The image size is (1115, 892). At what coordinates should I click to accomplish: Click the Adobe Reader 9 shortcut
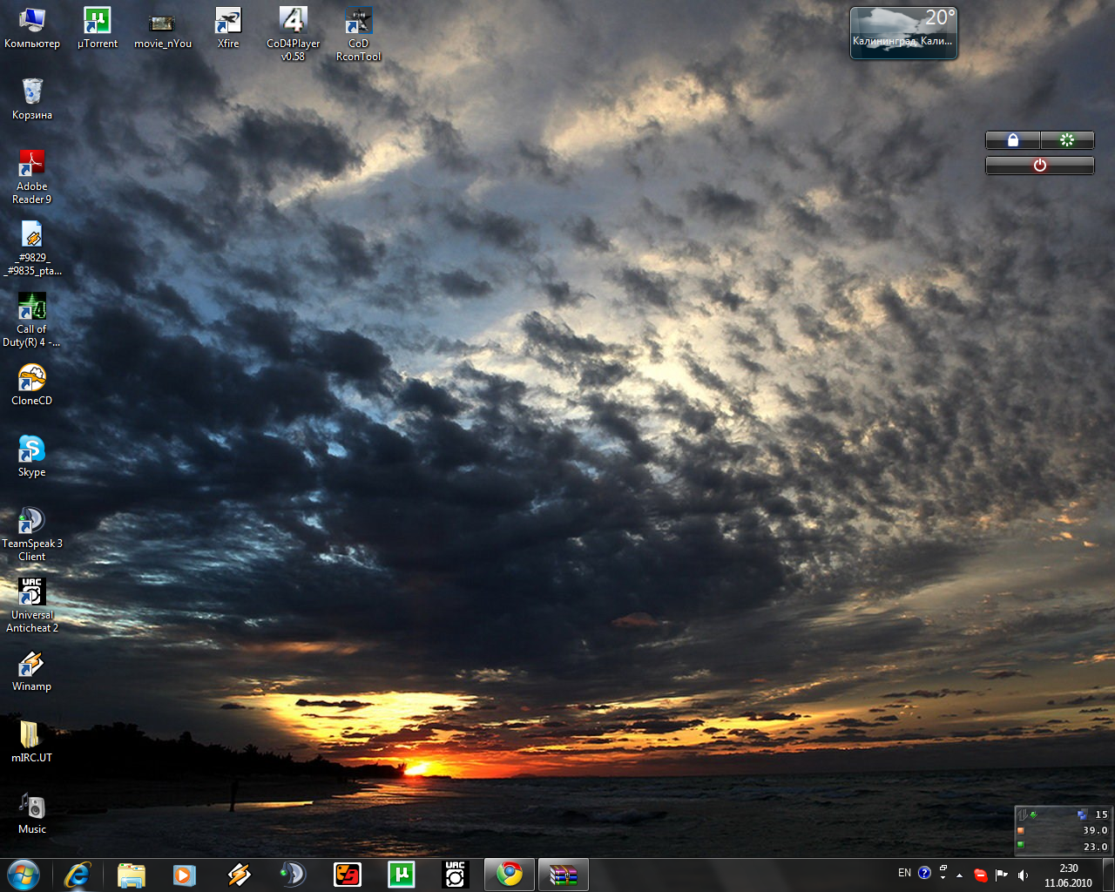click(32, 177)
